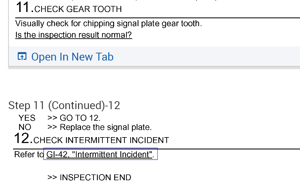Click the "INSPECTION END" text
Viewport: 300px width, 184px height.
click(x=95, y=178)
